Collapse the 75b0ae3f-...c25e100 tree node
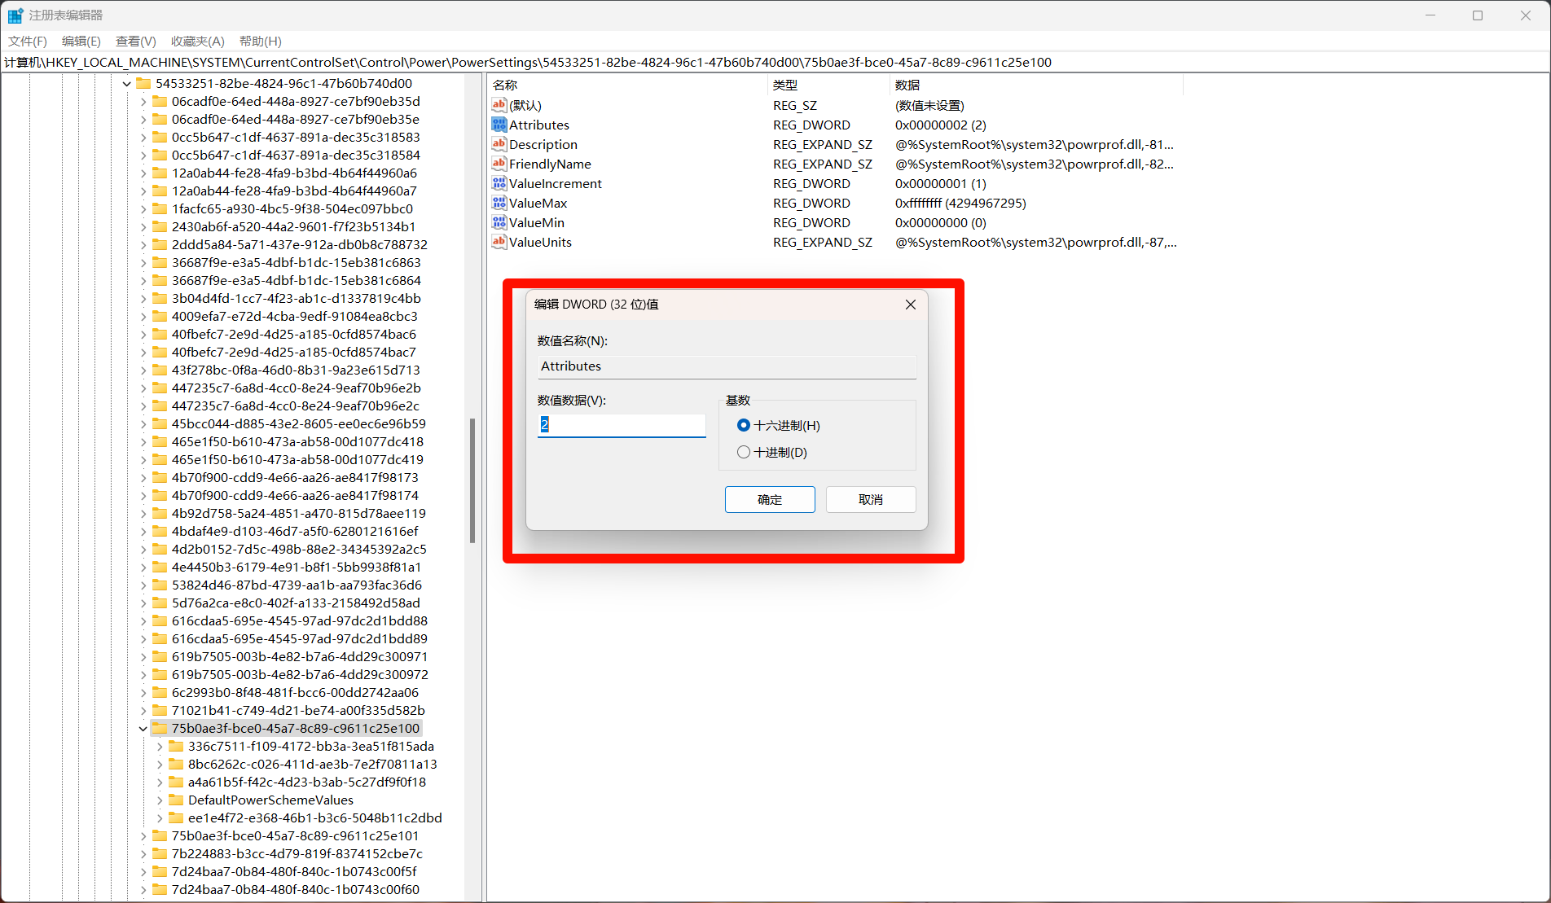The width and height of the screenshot is (1551, 903). (143, 729)
